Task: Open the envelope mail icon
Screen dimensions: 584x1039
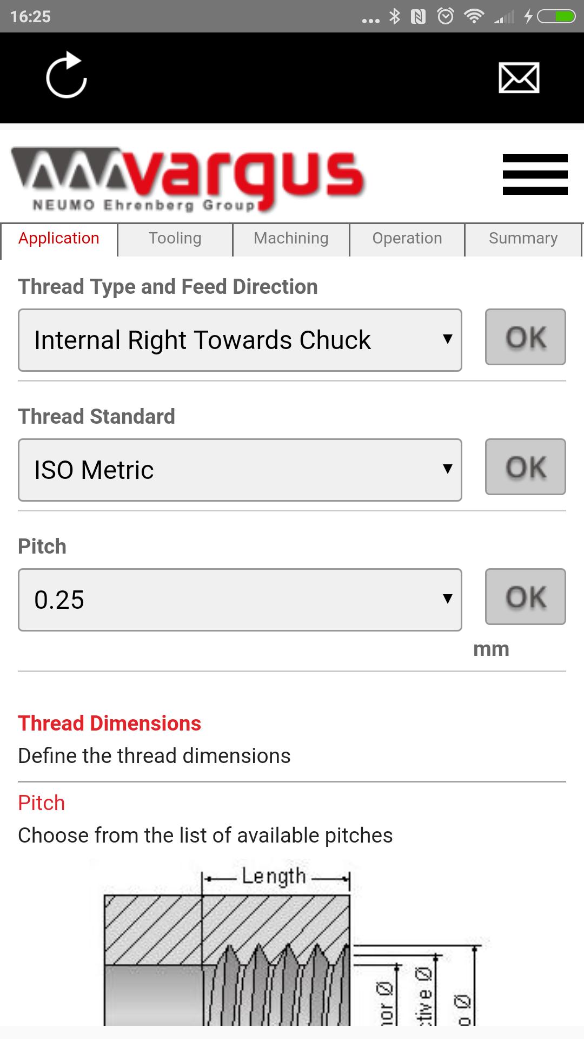Action: pyautogui.click(x=519, y=77)
